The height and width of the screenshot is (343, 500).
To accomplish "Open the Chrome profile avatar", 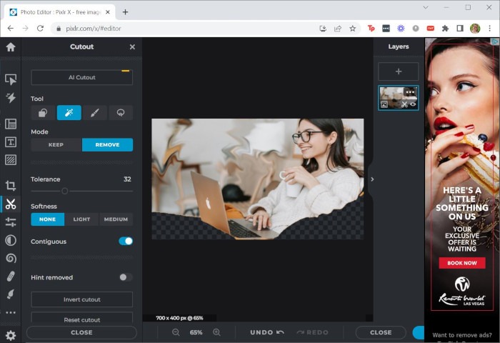I will pos(475,29).
